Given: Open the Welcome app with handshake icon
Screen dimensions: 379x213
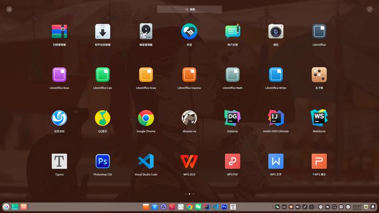Looking at the screenshot, I should coord(189,32).
